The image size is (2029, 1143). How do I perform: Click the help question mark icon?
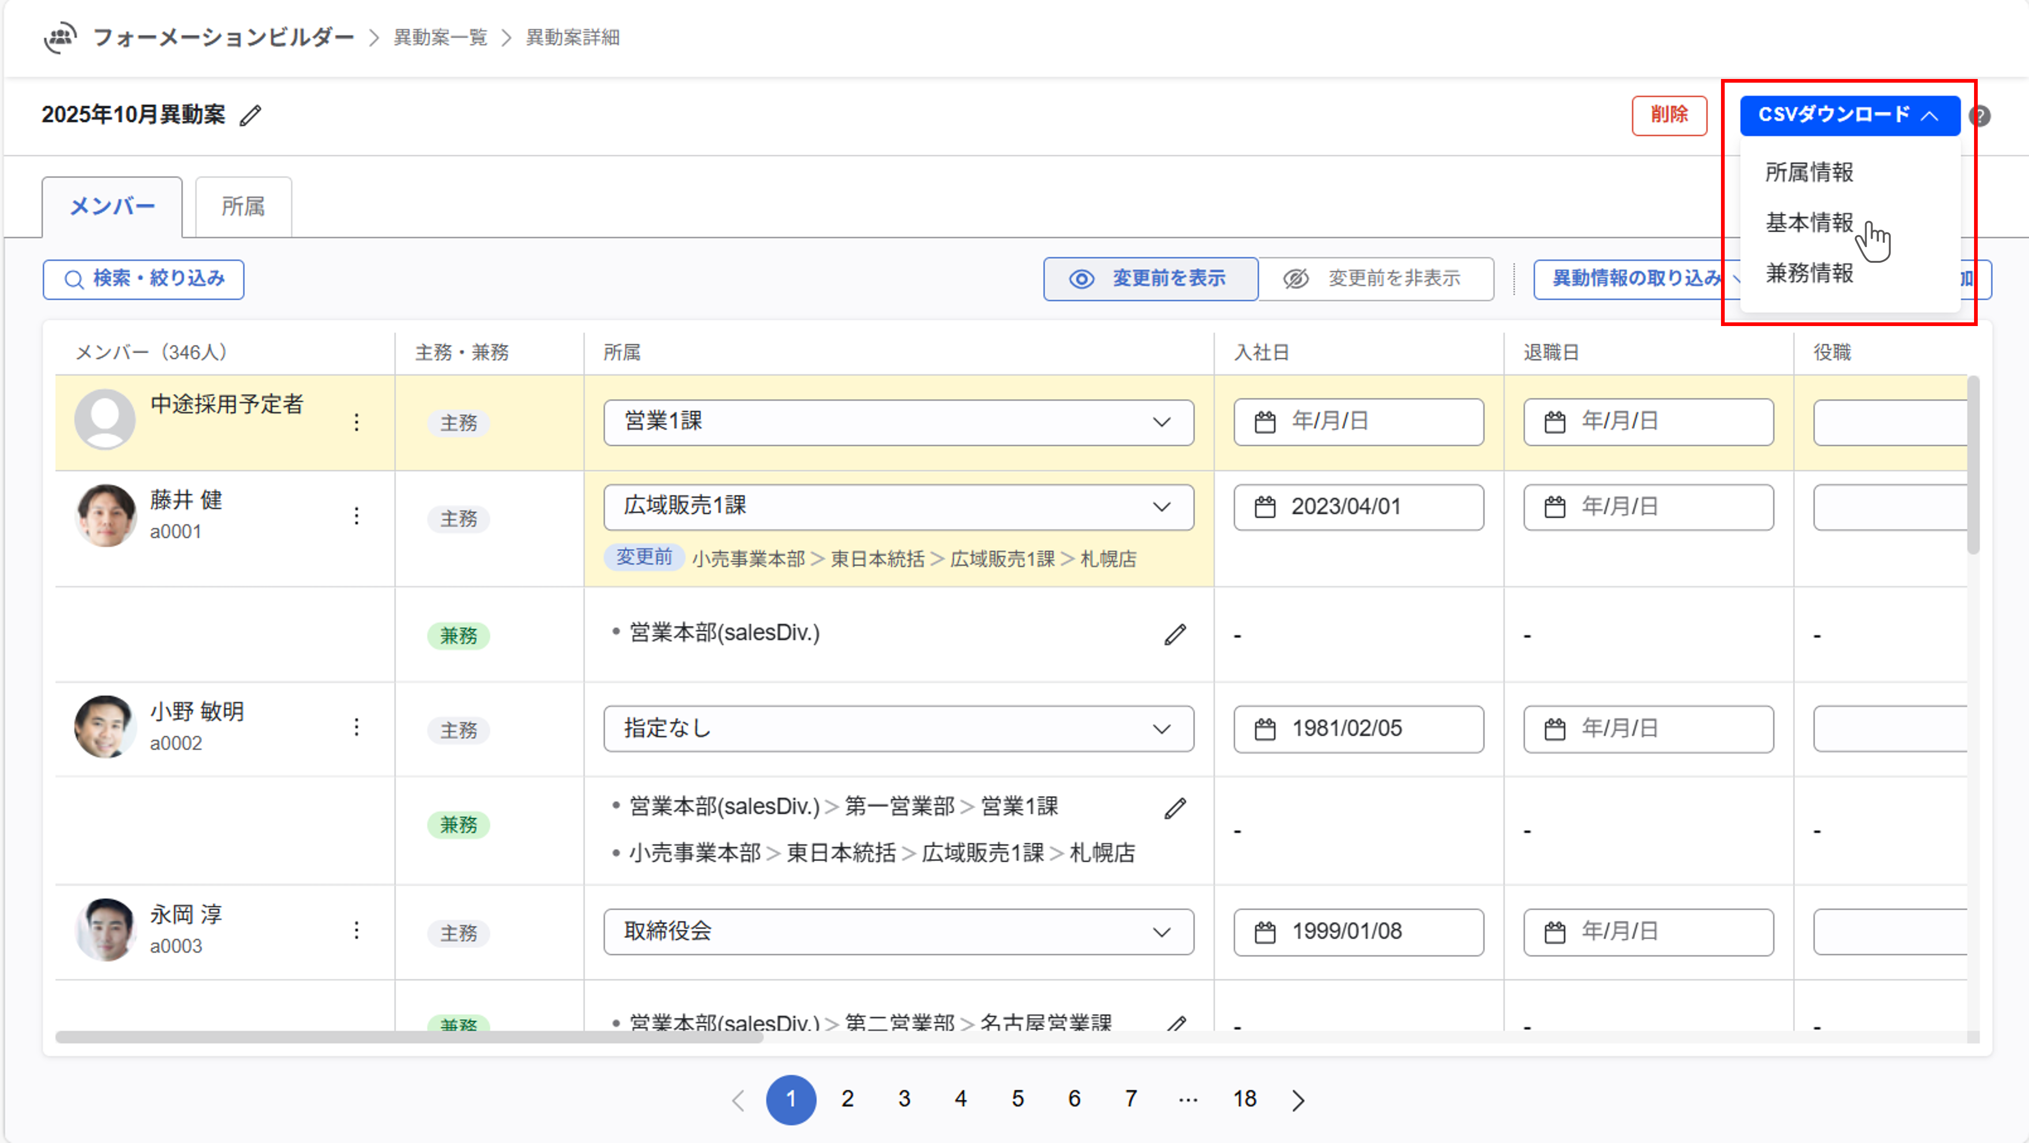click(x=1980, y=116)
